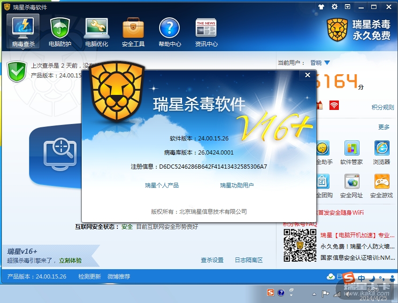Click 立刻体验 to try v16+

click(x=70, y=261)
